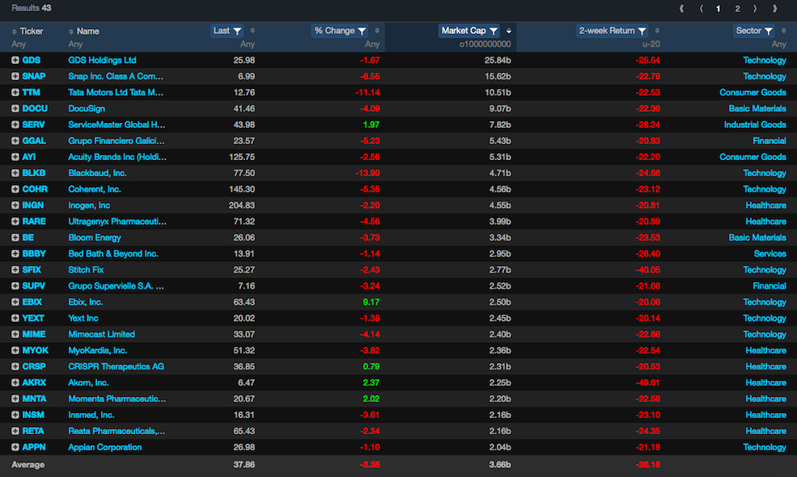Edit the Market Cap filter value o1000000000
Screen dimensions: 797x477
tap(485, 44)
